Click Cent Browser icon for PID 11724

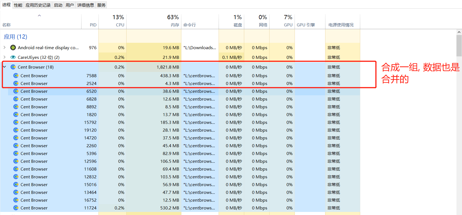point(16,208)
